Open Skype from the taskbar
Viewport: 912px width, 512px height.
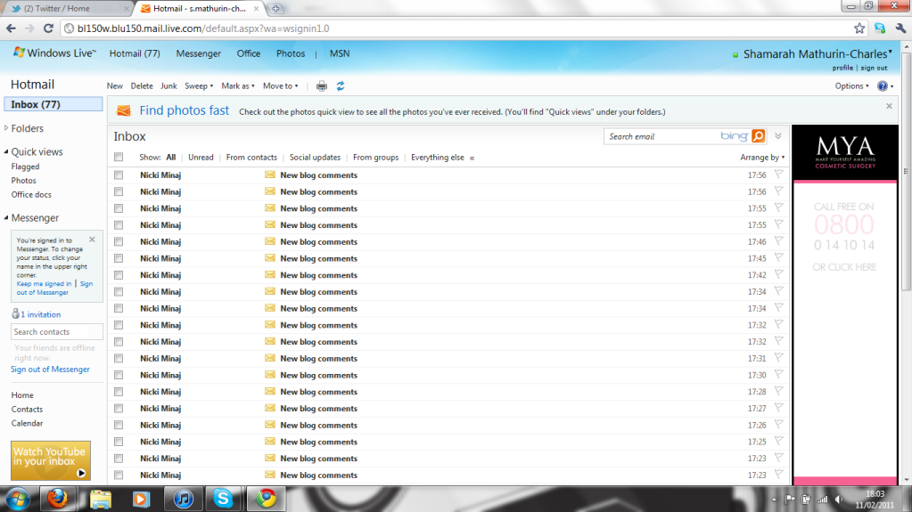(224, 499)
